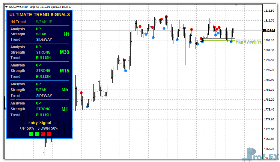280x162 pixels.
Task: Click the red signal dot near 1785 price level
Action: (x=81, y=93)
